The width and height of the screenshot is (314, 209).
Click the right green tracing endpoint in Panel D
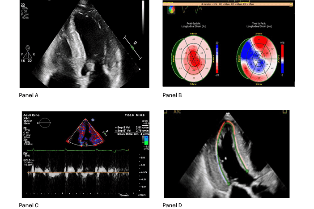click(x=247, y=171)
